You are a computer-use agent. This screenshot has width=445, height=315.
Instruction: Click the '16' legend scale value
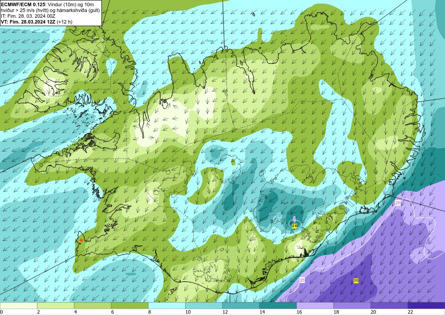point(299,312)
